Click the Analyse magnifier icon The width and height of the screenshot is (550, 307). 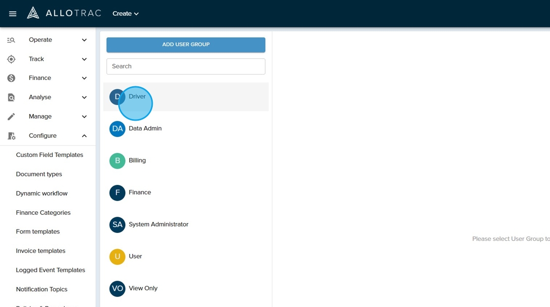click(11, 98)
